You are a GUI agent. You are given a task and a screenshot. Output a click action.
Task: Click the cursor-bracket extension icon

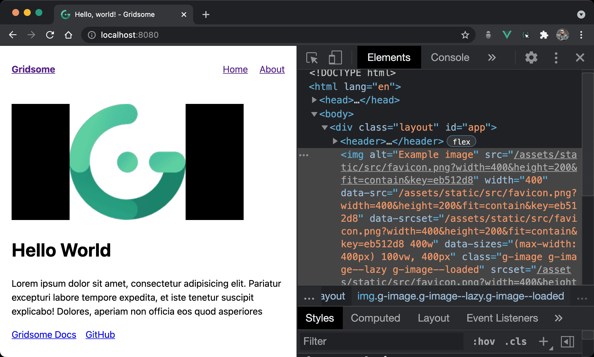[x=526, y=35]
